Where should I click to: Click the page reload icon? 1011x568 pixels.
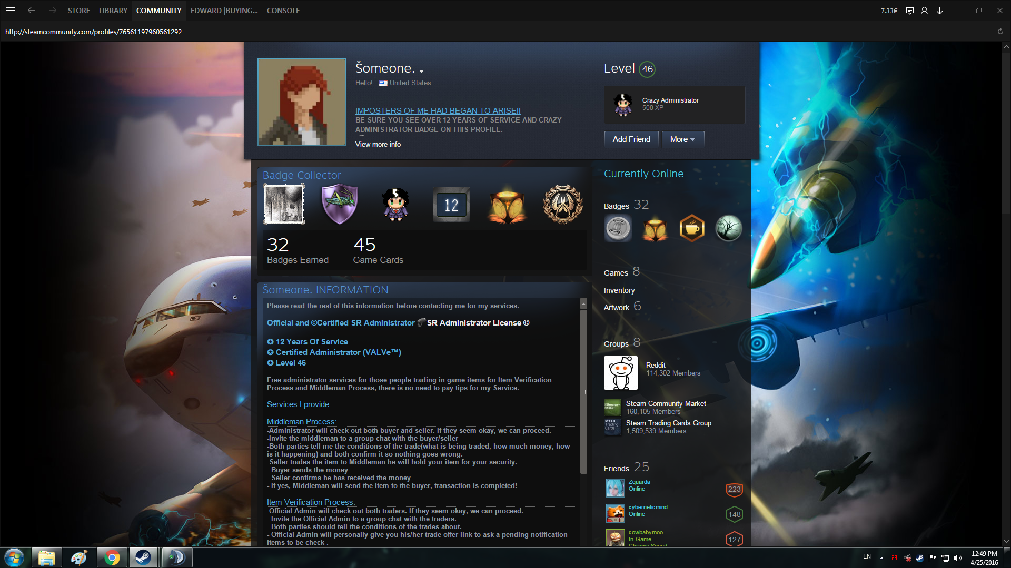(x=1000, y=32)
